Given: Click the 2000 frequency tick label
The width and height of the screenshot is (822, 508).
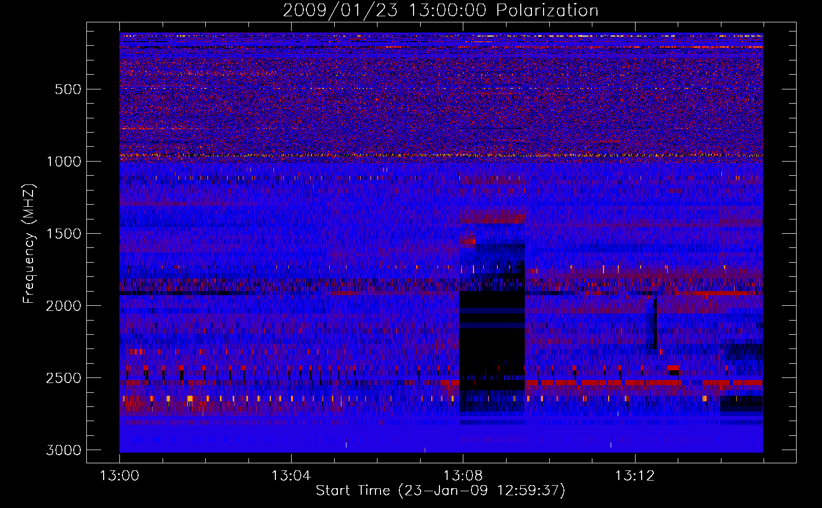Looking at the screenshot, I should tap(64, 306).
